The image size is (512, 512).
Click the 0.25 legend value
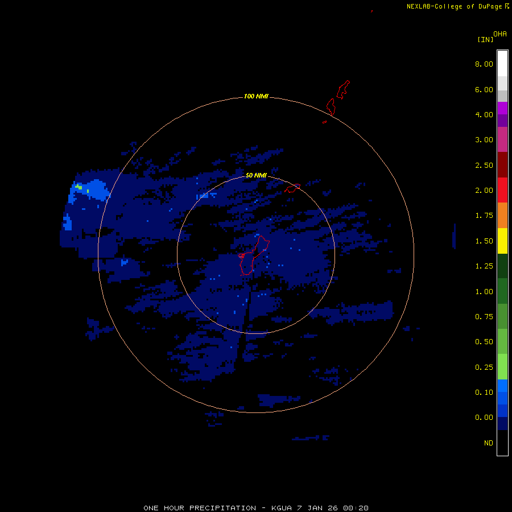point(484,368)
